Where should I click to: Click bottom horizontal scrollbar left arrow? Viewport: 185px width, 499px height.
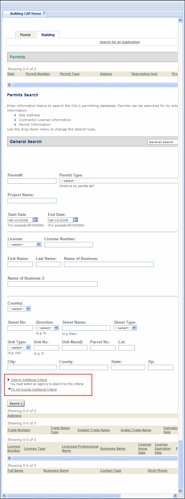5,495
